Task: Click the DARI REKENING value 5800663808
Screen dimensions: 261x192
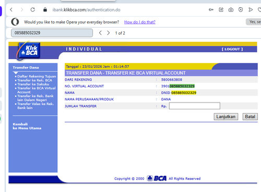Action: tap(172, 80)
